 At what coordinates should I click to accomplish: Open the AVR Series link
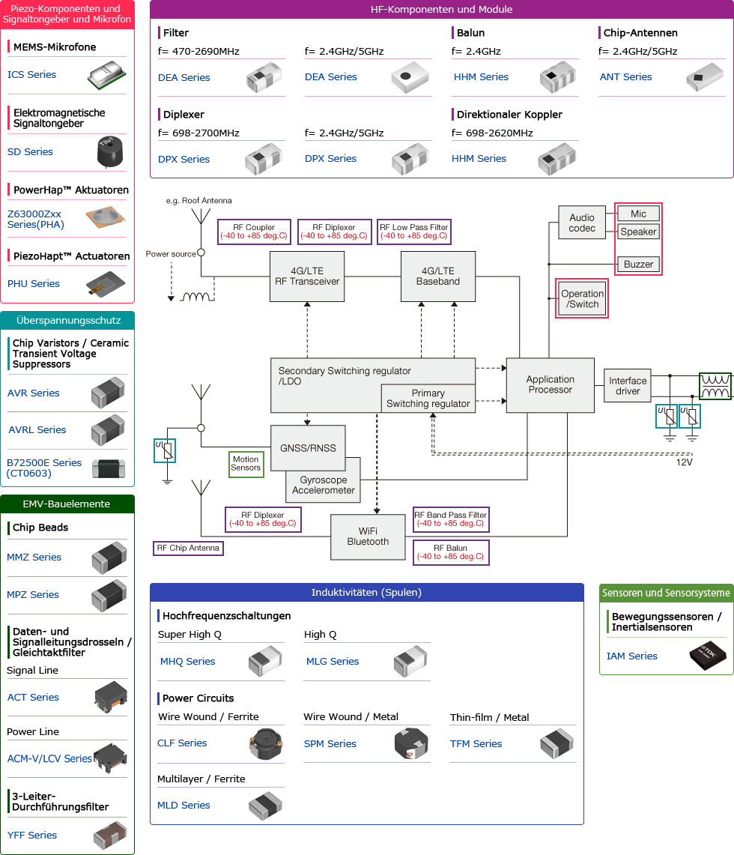(33, 393)
